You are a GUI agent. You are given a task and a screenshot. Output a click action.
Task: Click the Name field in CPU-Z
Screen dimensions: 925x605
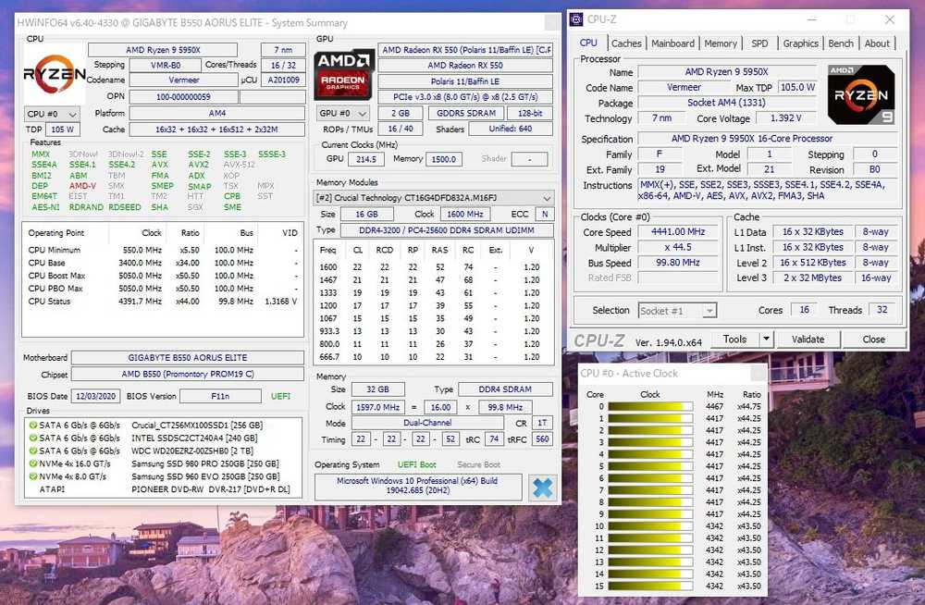(x=727, y=72)
